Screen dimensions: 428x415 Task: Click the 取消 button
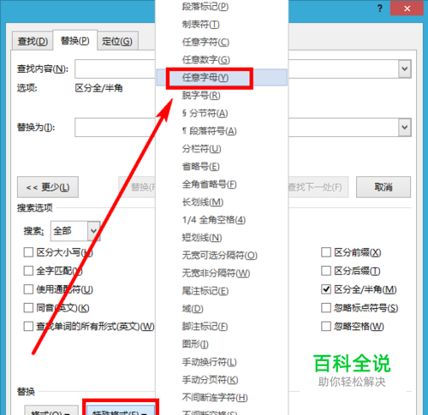pos(383,187)
